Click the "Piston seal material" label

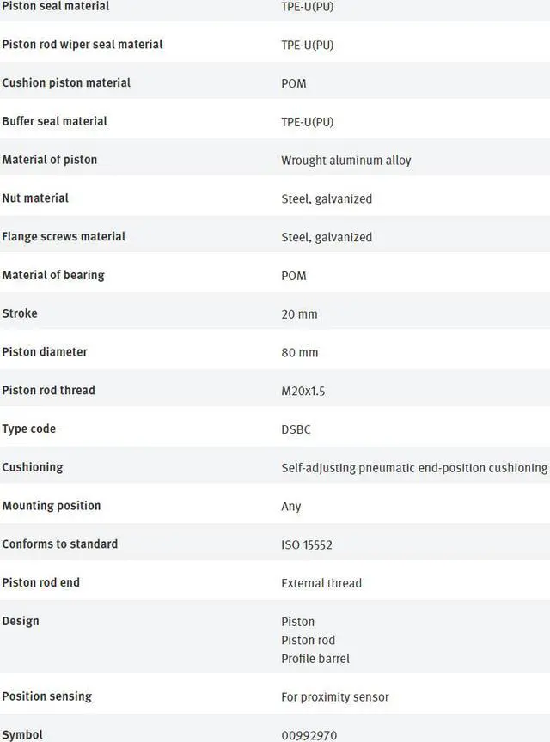coord(56,7)
